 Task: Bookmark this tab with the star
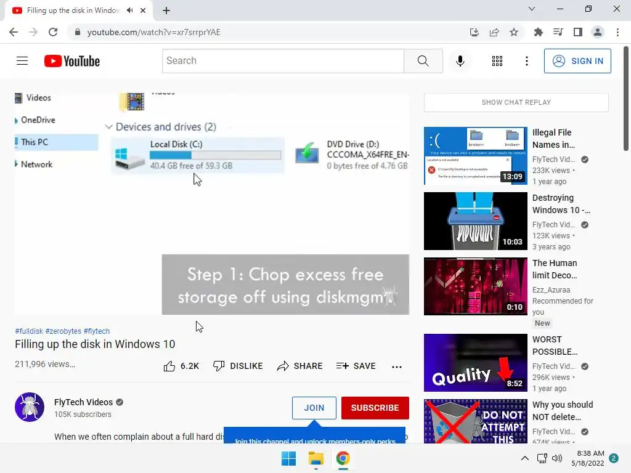514,32
